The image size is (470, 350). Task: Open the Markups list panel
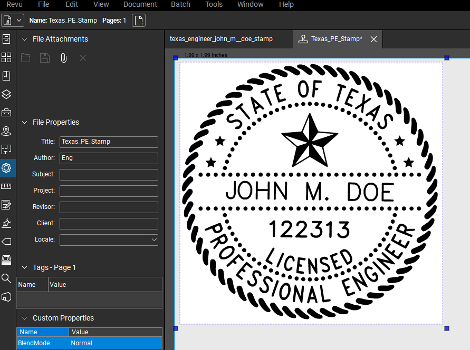coord(6,205)
